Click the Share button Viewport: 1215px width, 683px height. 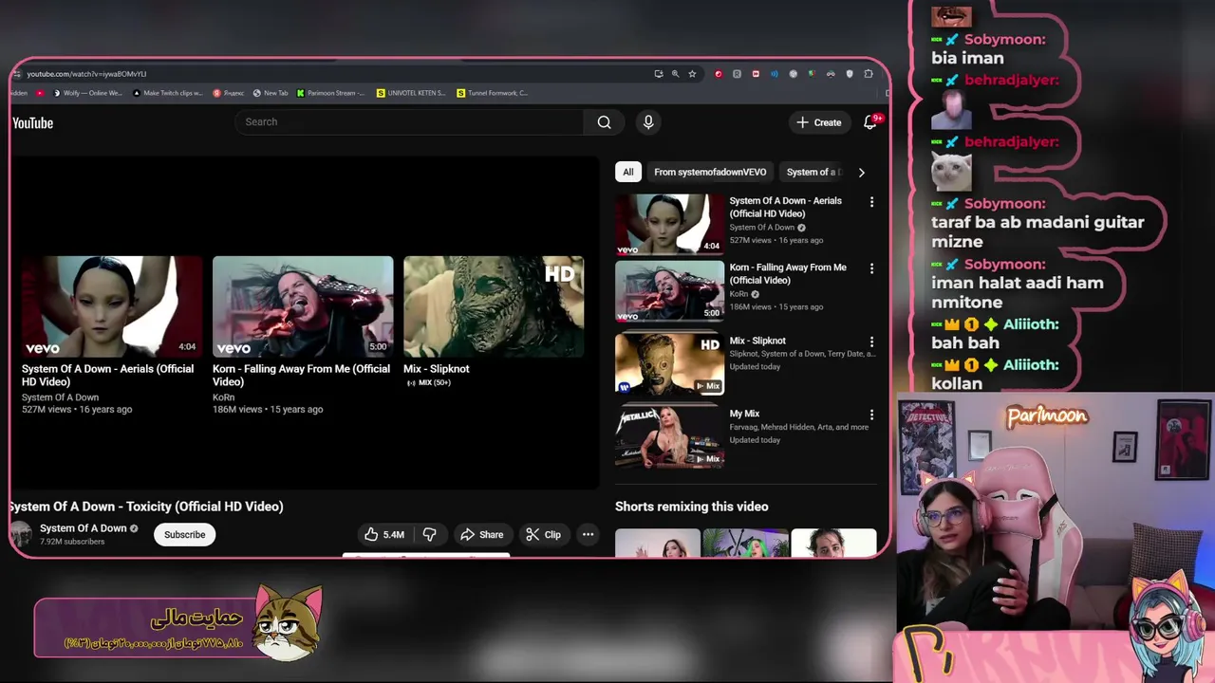482,534
